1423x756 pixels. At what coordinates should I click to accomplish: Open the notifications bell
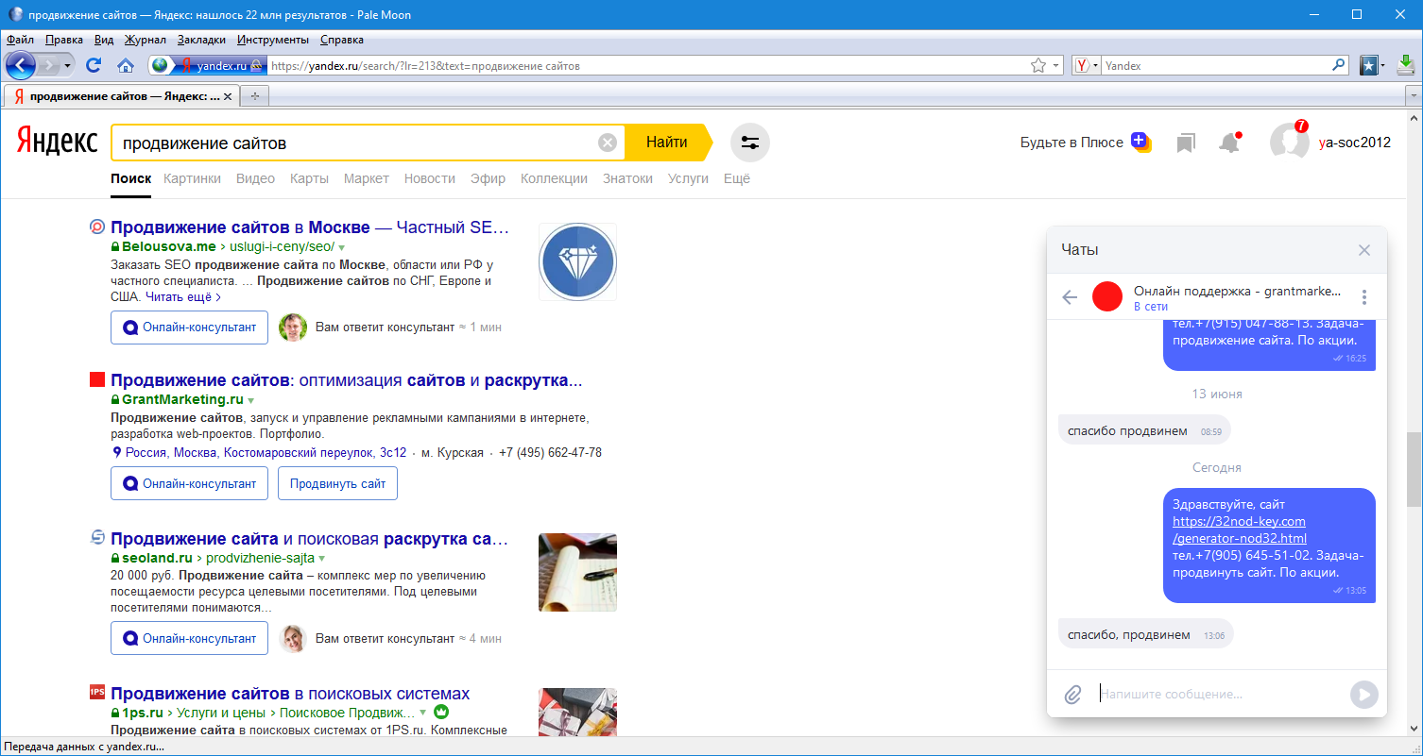[1228, 143]
